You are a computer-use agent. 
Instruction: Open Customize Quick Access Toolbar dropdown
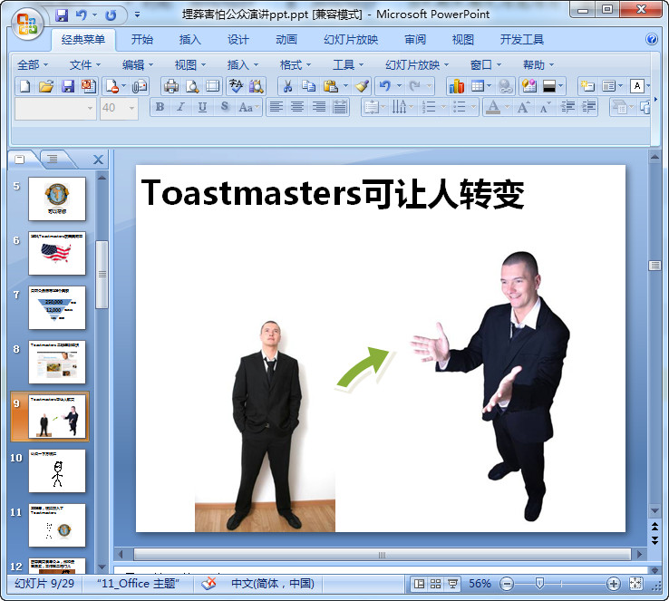(137, 15)
